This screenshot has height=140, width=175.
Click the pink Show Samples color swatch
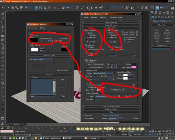pos(134,67)
